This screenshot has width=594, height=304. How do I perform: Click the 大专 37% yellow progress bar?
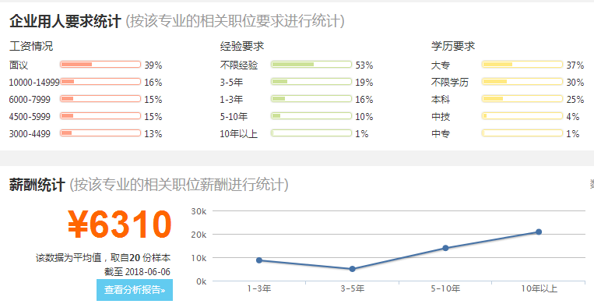[522, 65]
